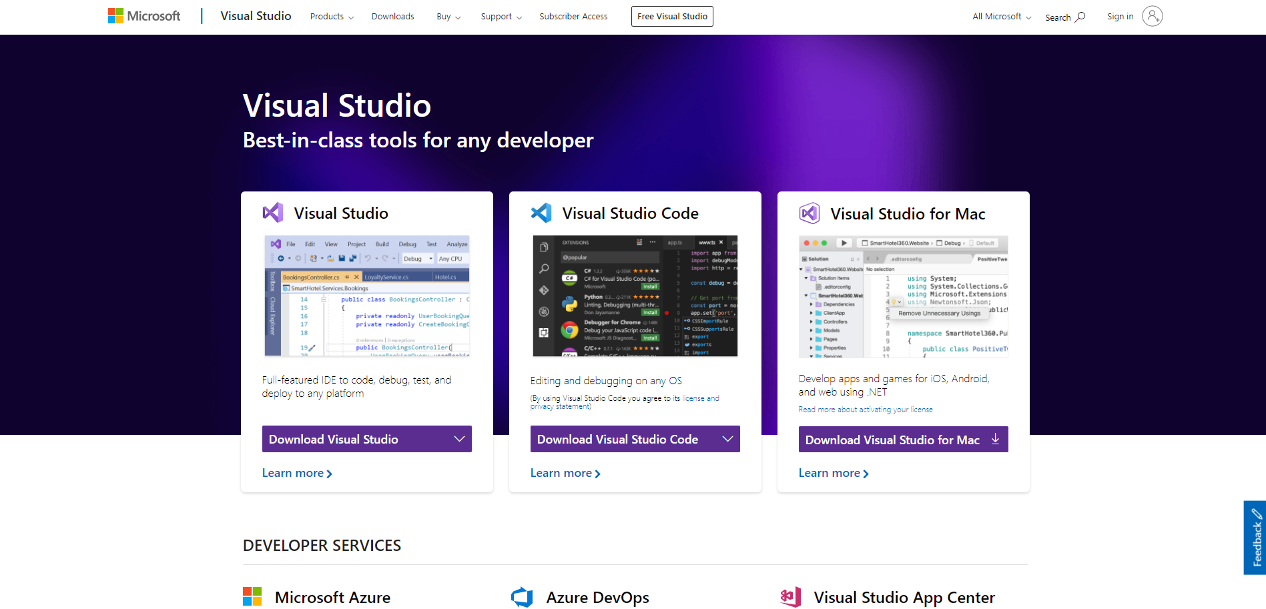The width and height of the screenshot is (1266, 609).
Task: Click 'Editing and debugging on any OS' text
Action: [x=606, y=381]
